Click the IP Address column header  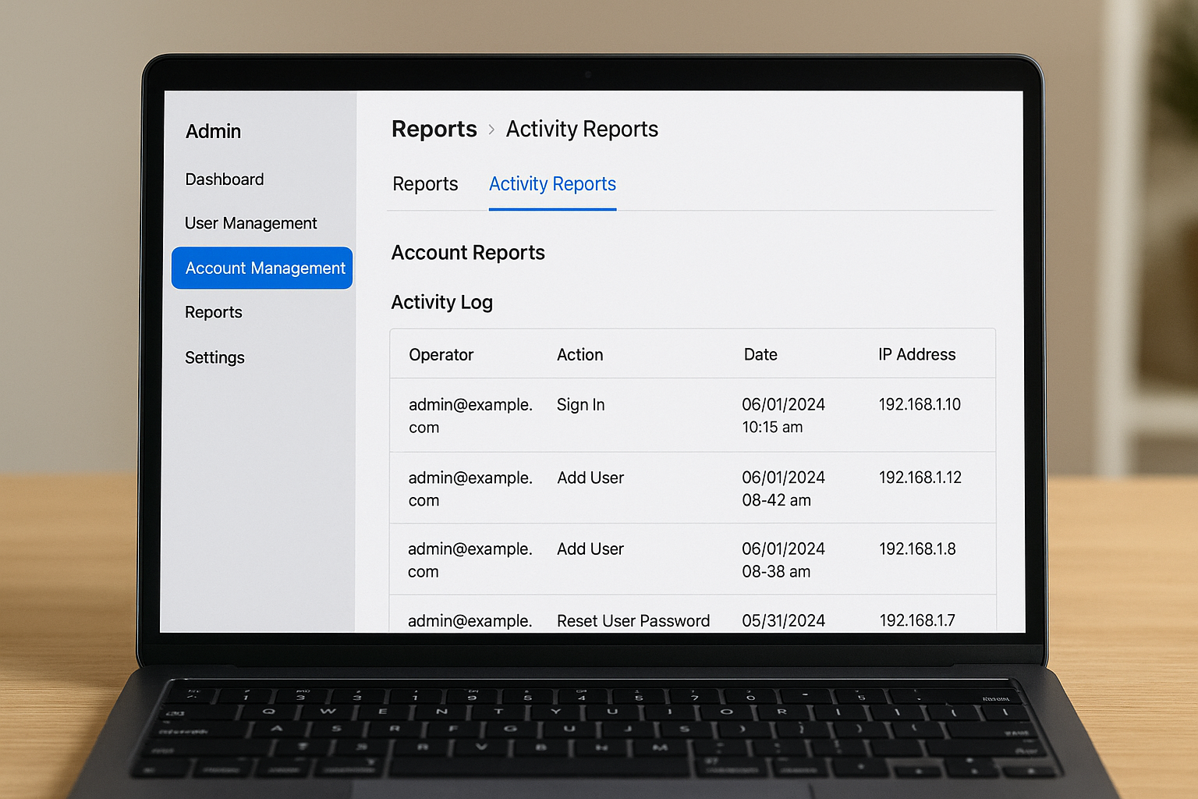916,354
